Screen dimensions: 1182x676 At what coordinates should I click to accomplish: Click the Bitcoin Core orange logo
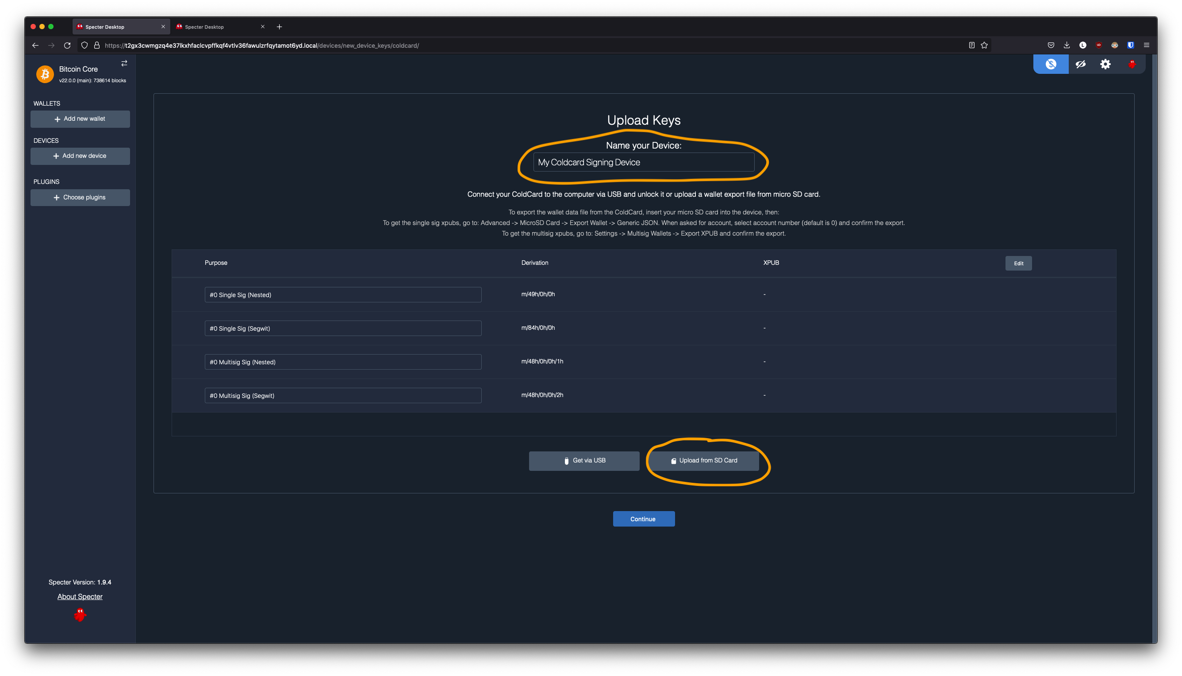(45, 74)
